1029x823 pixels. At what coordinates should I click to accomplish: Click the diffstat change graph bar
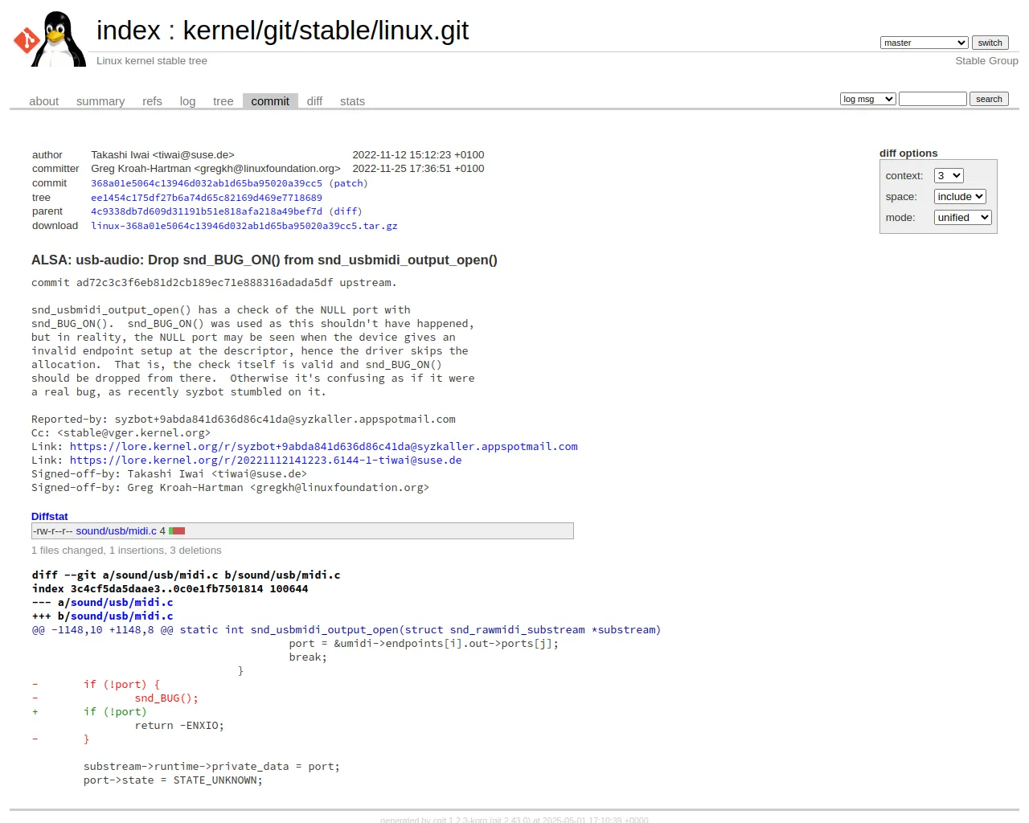click(x=177, y=531)
